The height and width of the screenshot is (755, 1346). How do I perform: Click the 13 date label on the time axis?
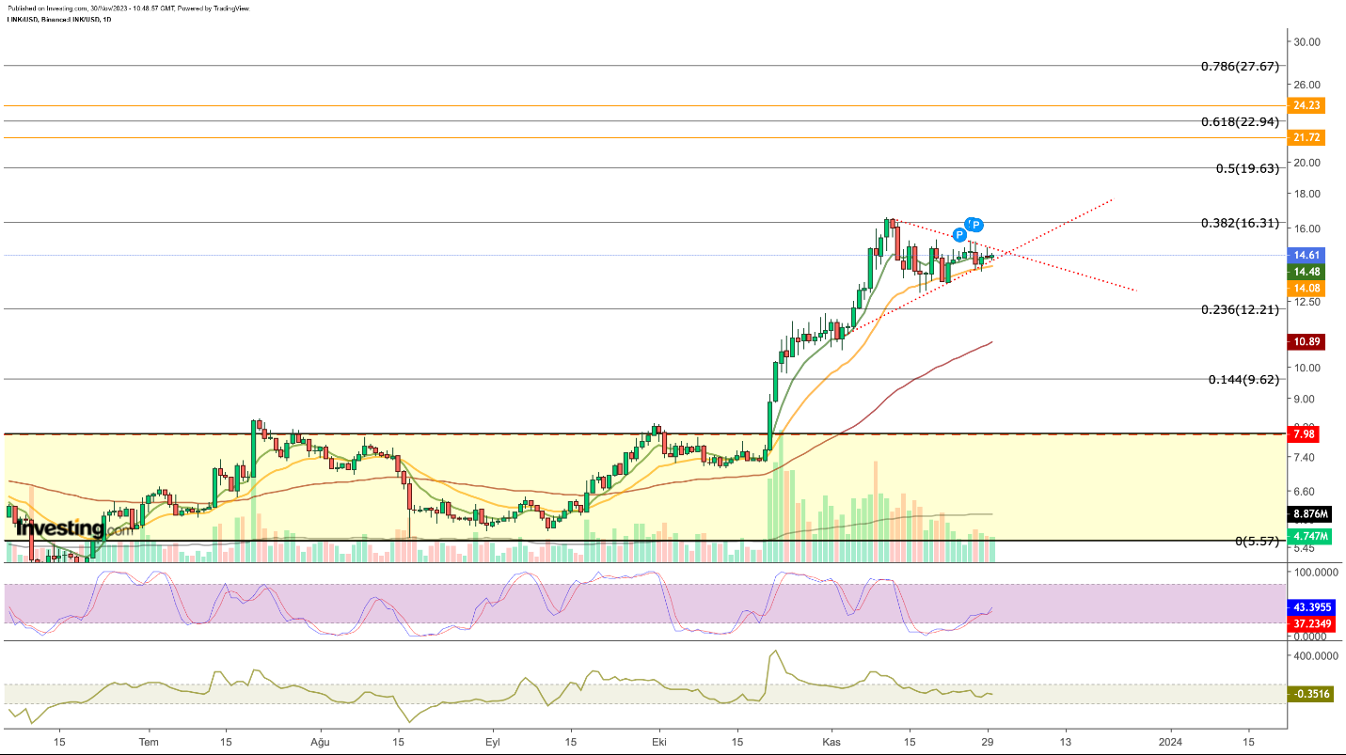[1066, 742]
